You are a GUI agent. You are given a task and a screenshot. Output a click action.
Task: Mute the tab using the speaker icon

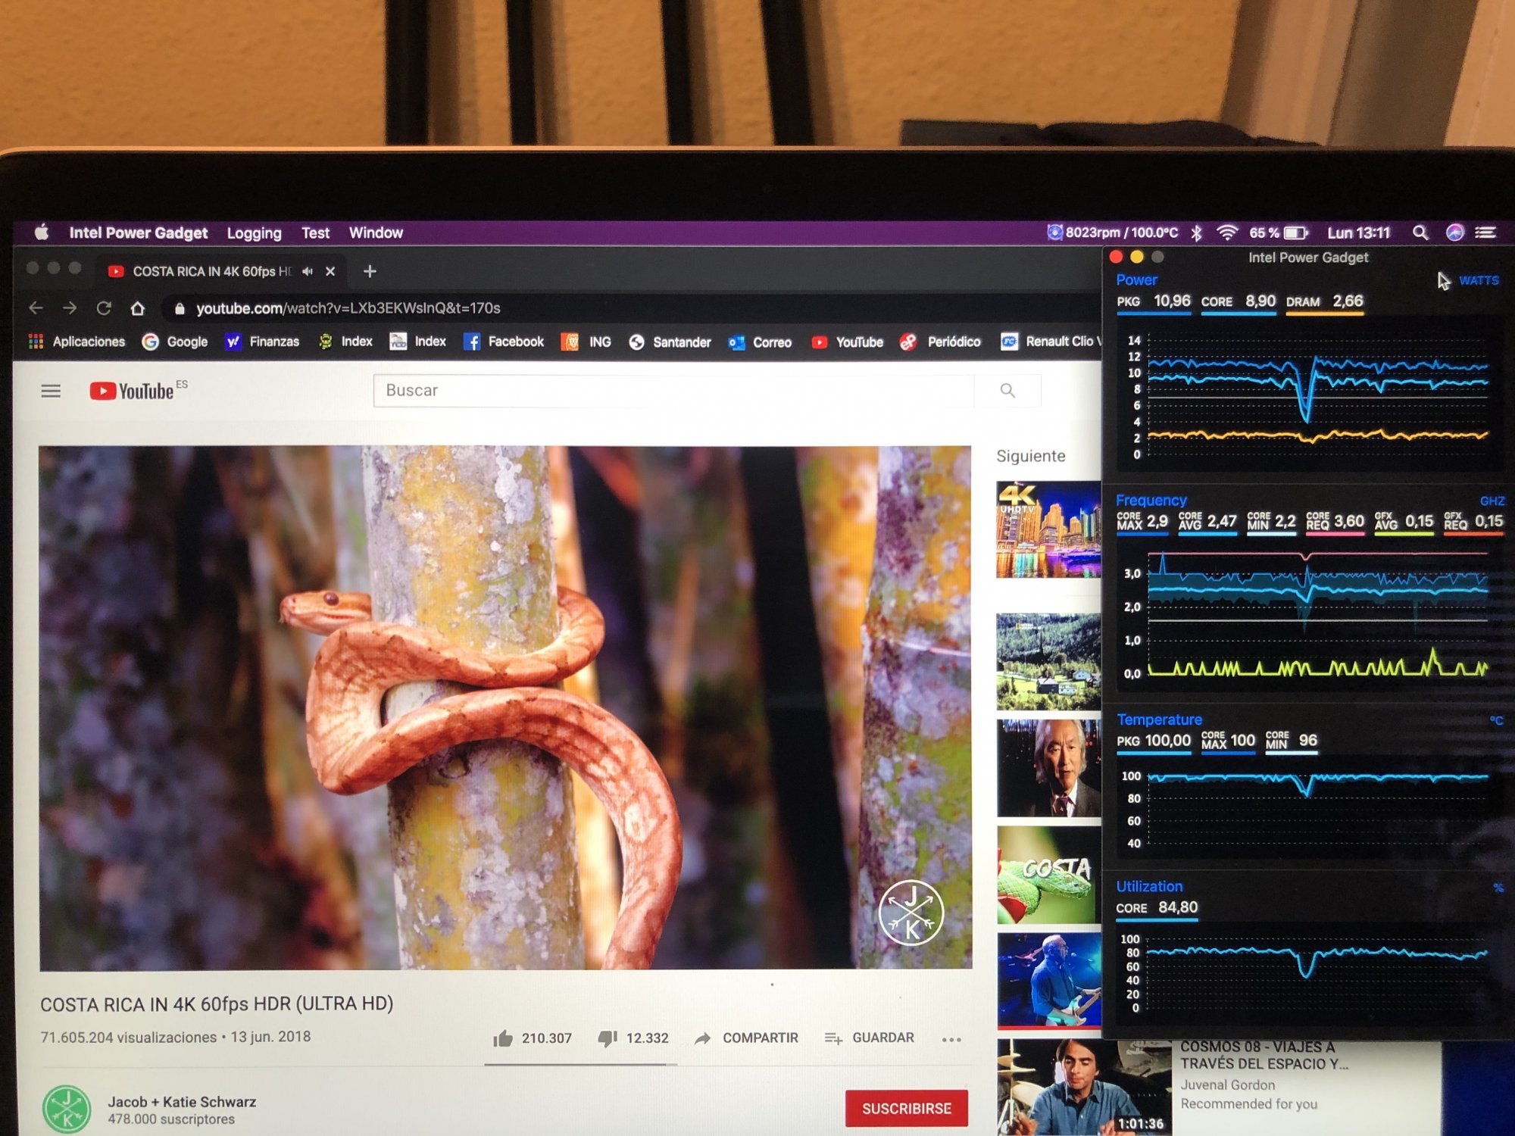tap(308, 271)
